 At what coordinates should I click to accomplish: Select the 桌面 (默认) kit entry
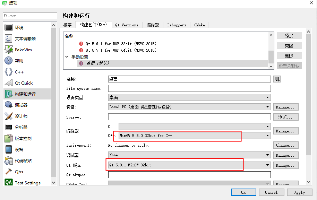coord(172,63)
